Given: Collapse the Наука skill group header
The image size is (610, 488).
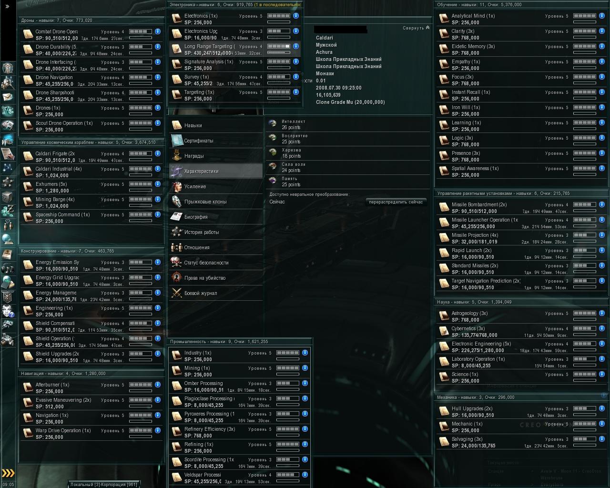Looking at the screenshot, I should click(521, 302).
